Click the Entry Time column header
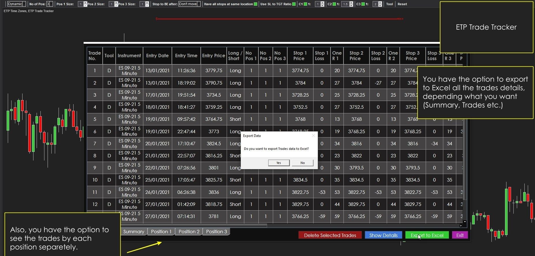Screen dimensions: 535x256 tap(186, 56)
